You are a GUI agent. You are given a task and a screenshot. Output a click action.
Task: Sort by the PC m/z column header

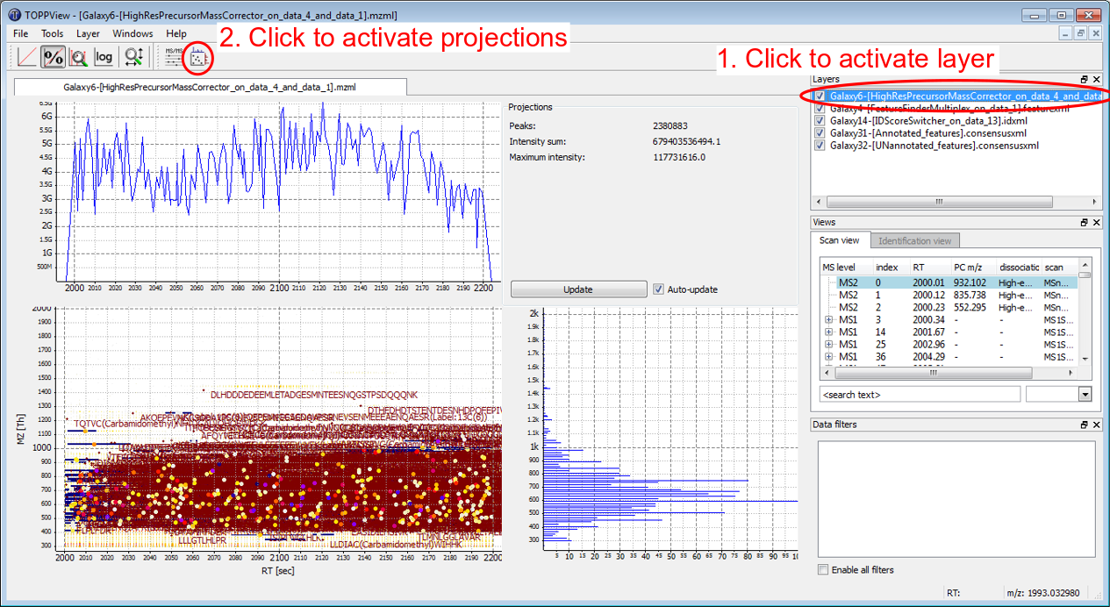point(973,267)
